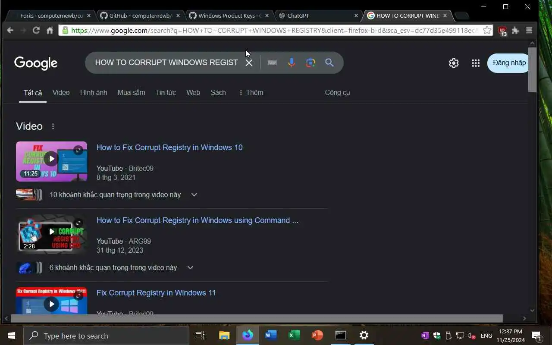Submit the search with the magnifier icon
This screenshot has width=552, height=345.
pyautogui.click(x=329, y=63)
